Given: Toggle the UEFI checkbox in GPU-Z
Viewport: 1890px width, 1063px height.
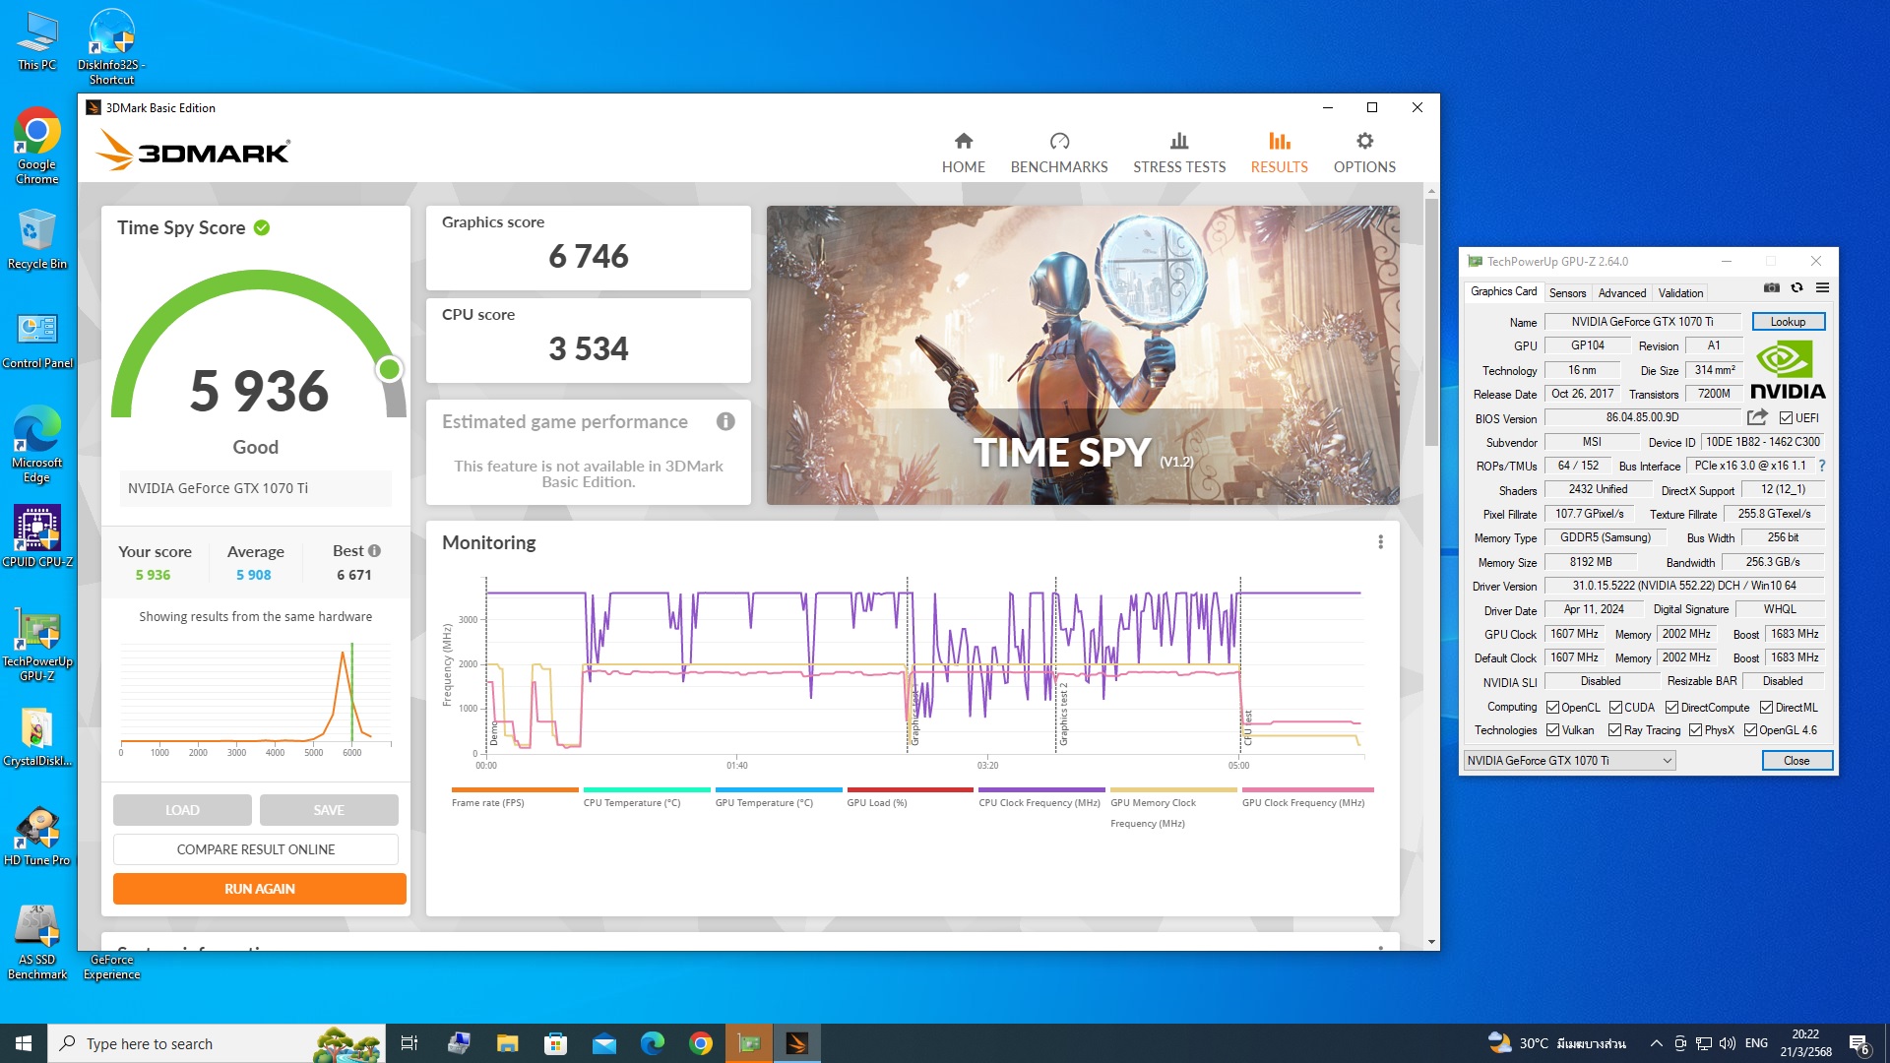Looking at the screenshot, I should 1786,418.
